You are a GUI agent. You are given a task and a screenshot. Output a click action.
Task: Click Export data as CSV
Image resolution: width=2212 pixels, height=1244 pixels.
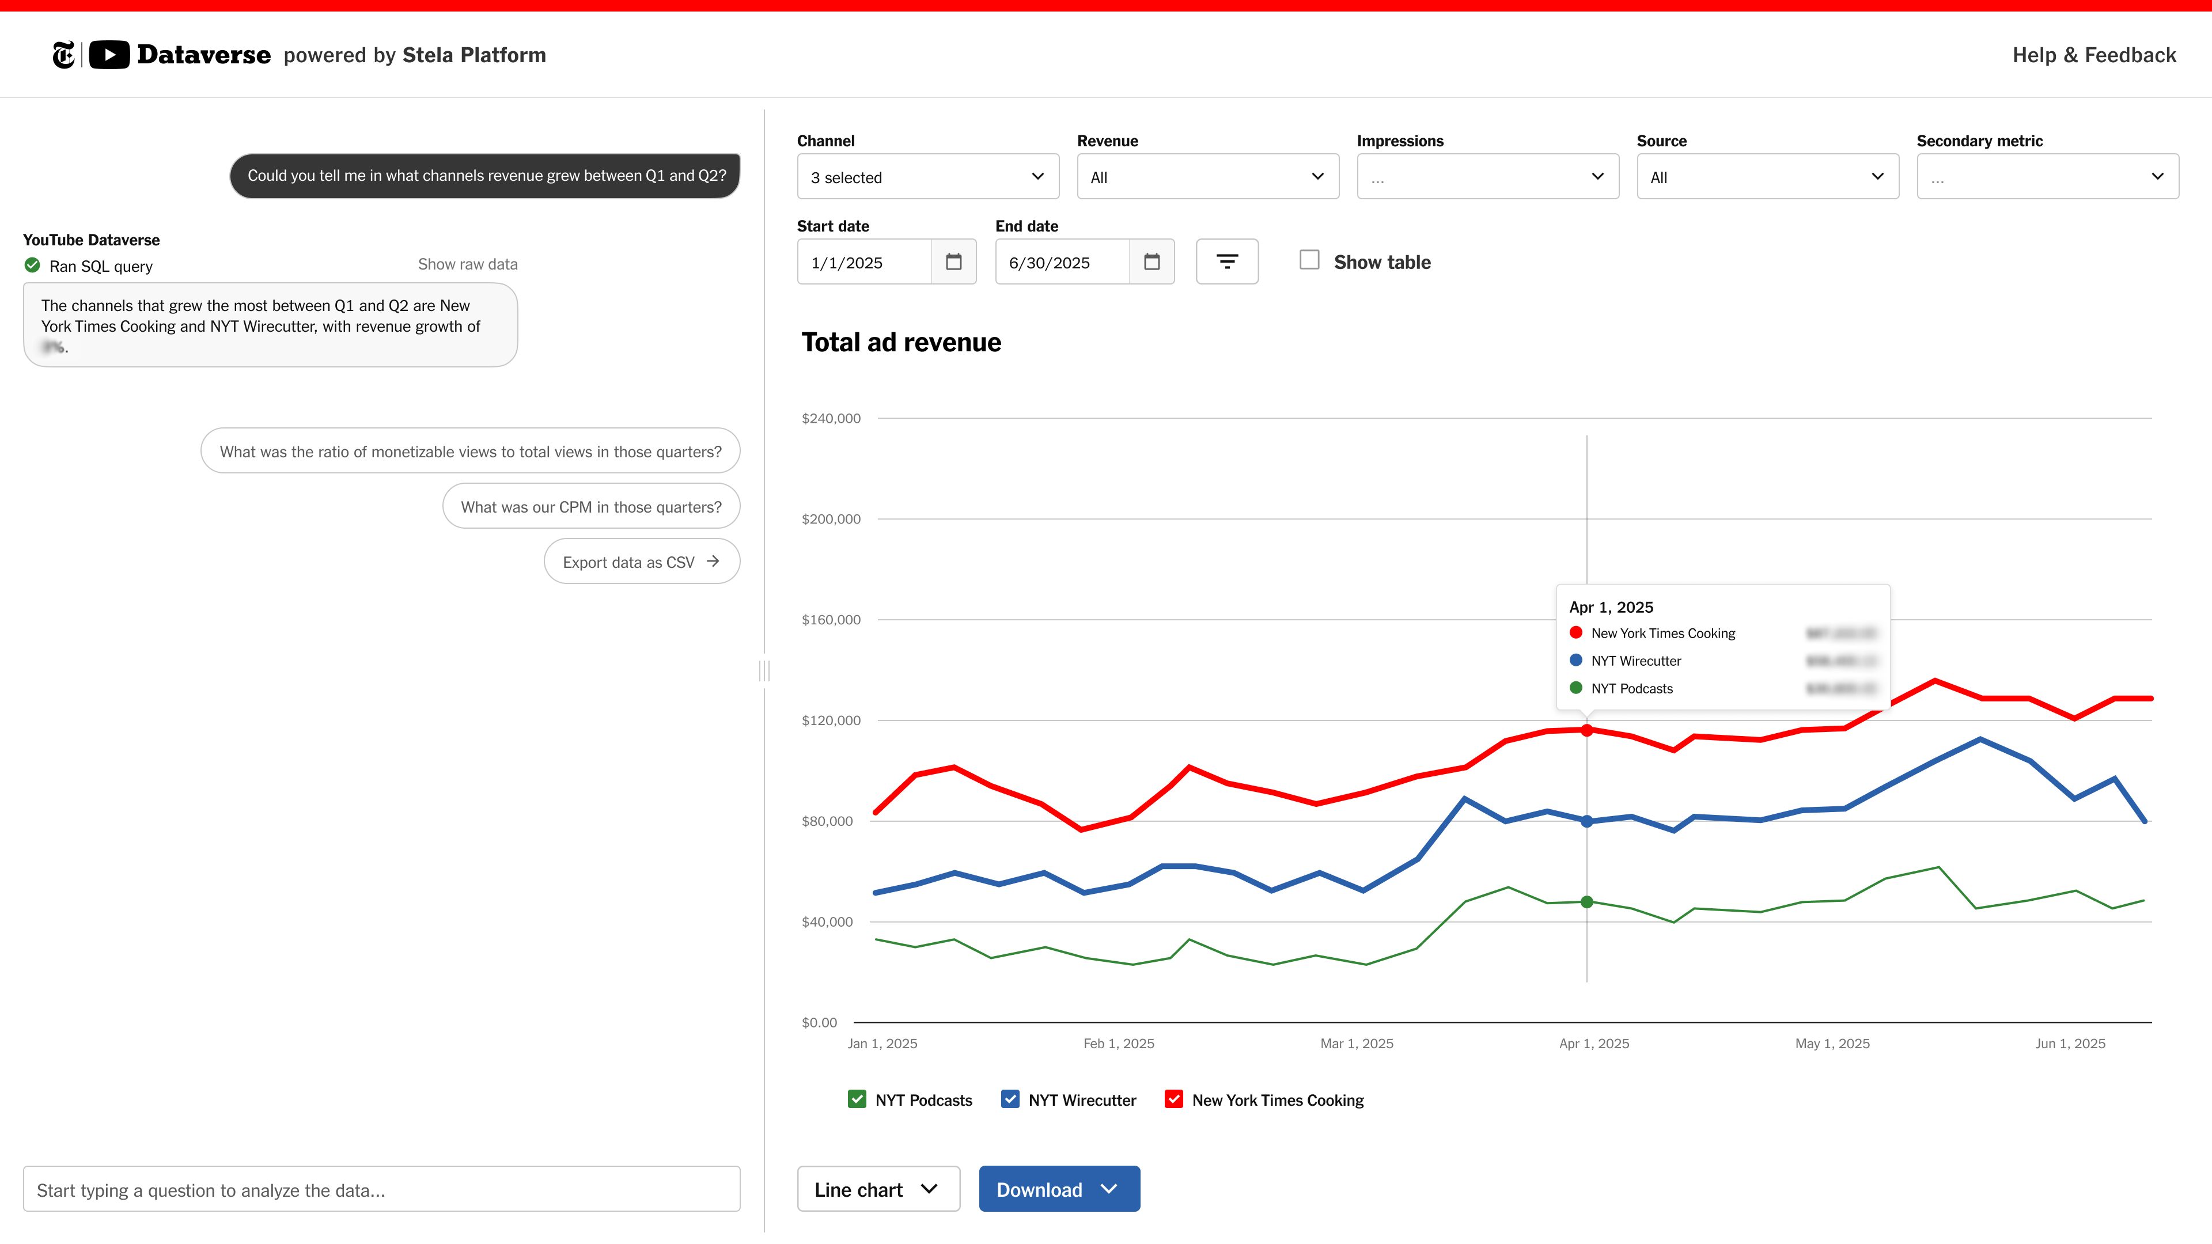click(x=642, y=562)
